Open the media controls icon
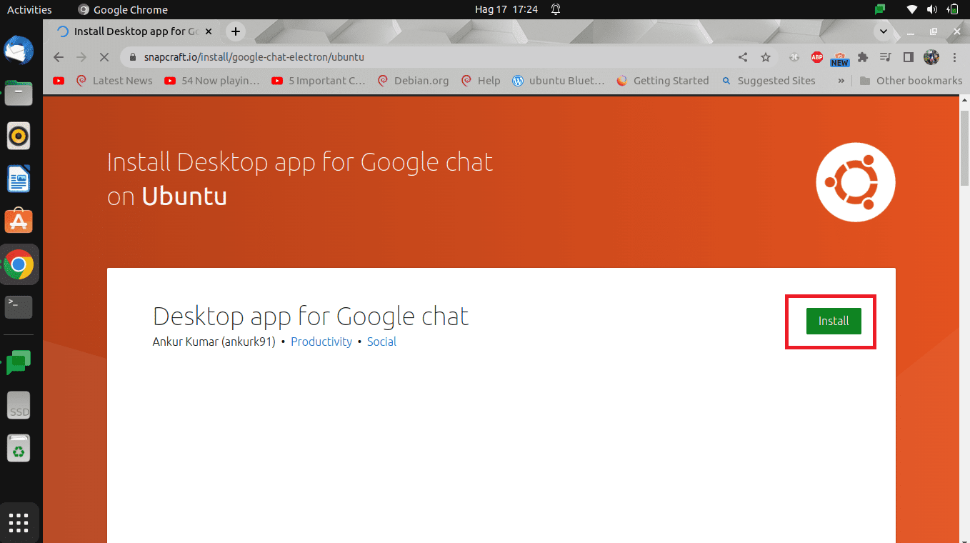This screenshot has width=970, height=543. click(x=886, y=57)
